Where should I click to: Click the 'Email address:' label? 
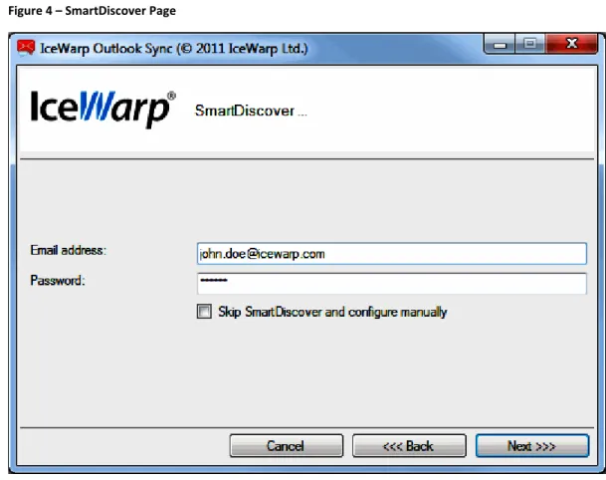coord(68,250)
